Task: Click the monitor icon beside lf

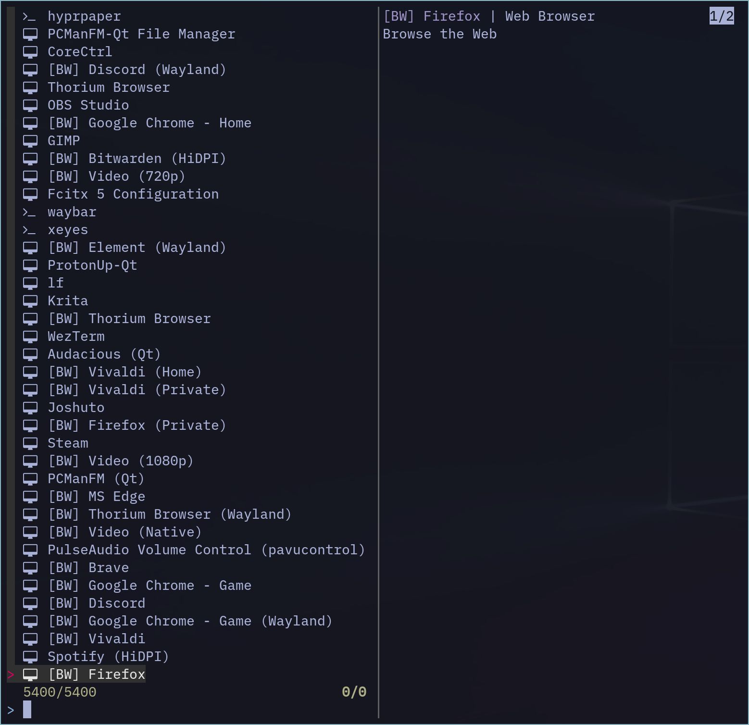Action: (x=30, y=284)
